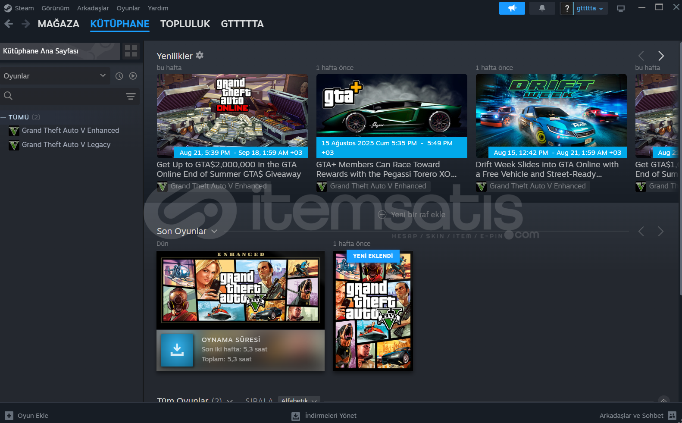Click game tag under Drift Week news
Screen dimensions: 682x423
tap(532, 186)
